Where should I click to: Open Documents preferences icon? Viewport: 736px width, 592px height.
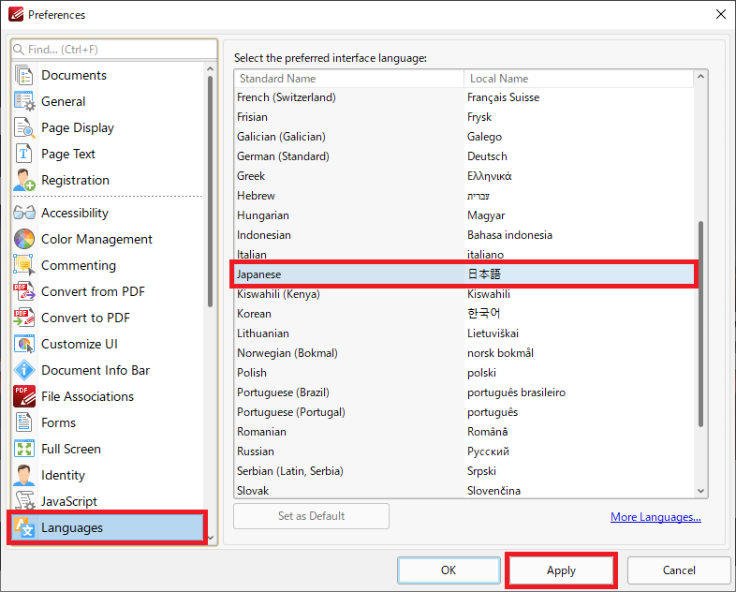point(24,75)
